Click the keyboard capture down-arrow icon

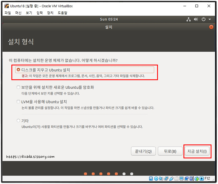click(202, 179)
